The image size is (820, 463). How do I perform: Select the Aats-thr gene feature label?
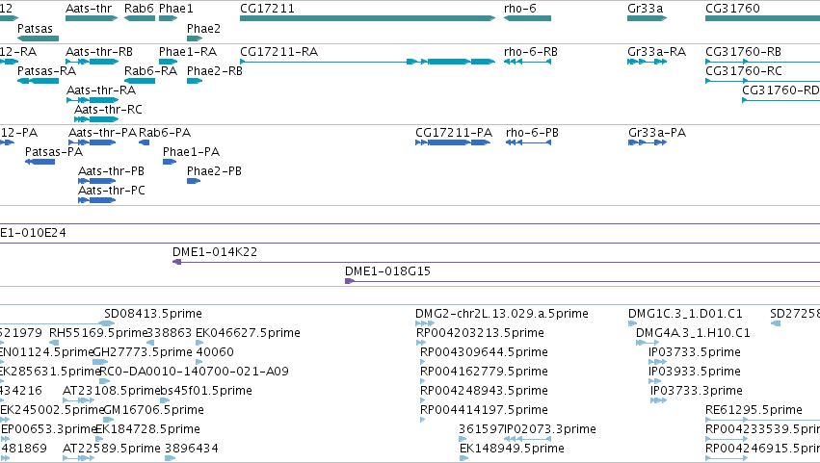(x=89, y=9)
